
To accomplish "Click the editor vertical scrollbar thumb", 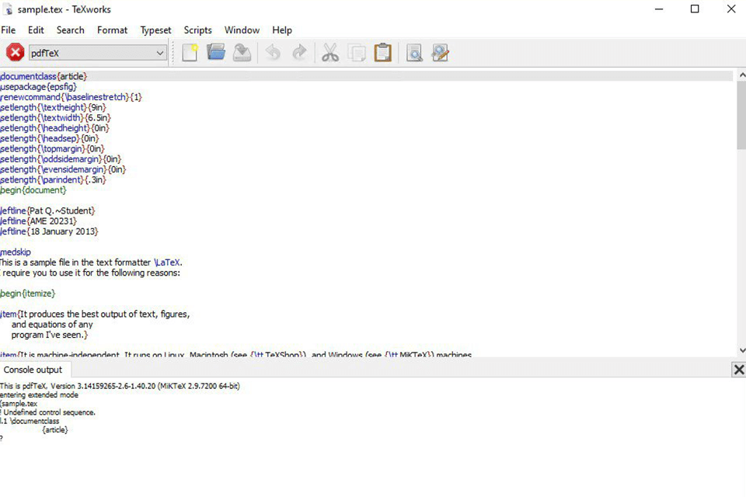I will tap(741, 115).
